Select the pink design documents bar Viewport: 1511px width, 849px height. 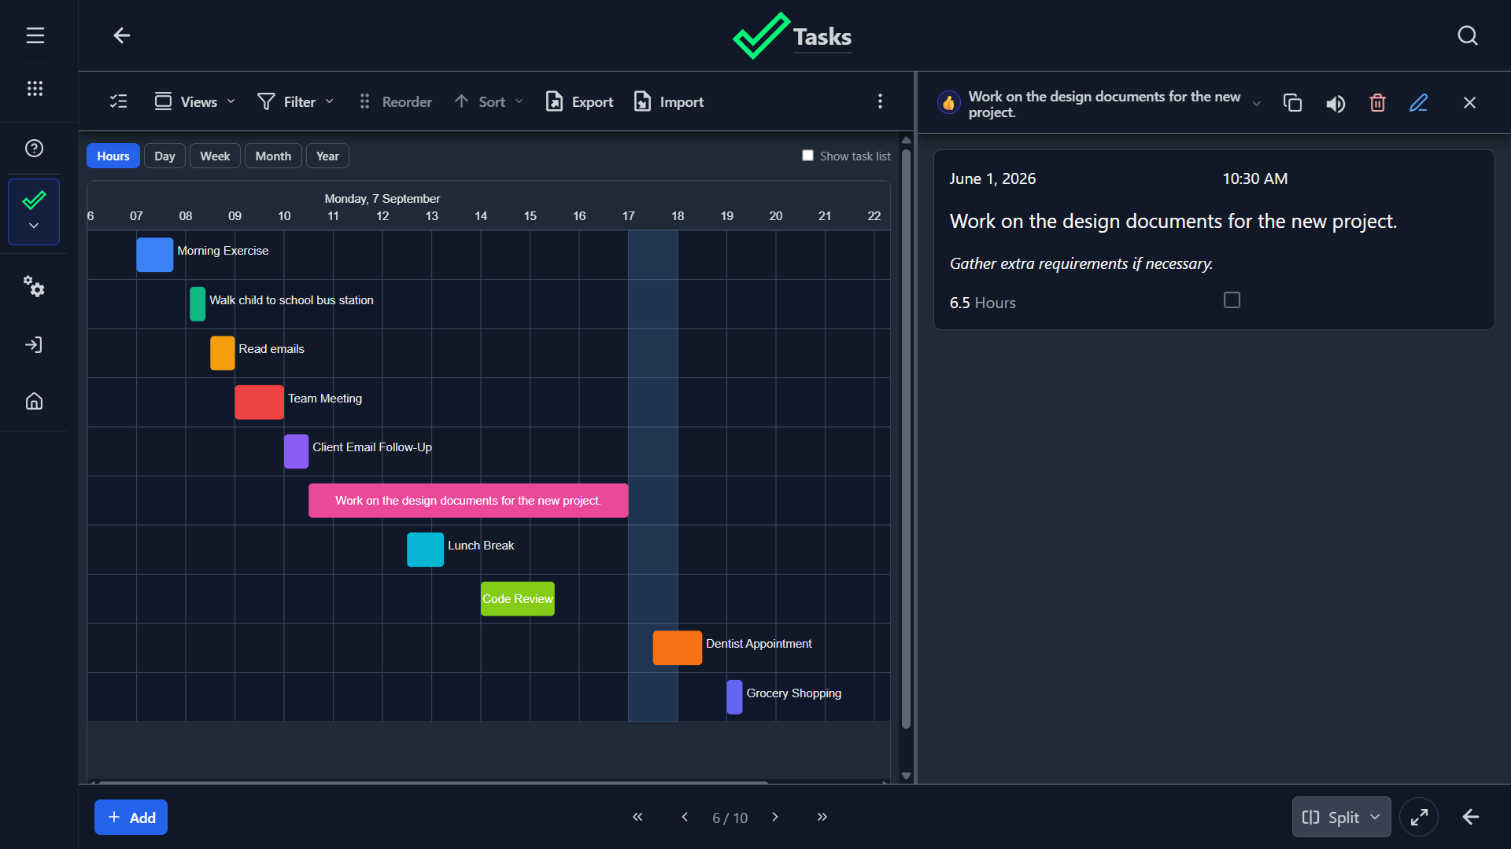(468, 501)
